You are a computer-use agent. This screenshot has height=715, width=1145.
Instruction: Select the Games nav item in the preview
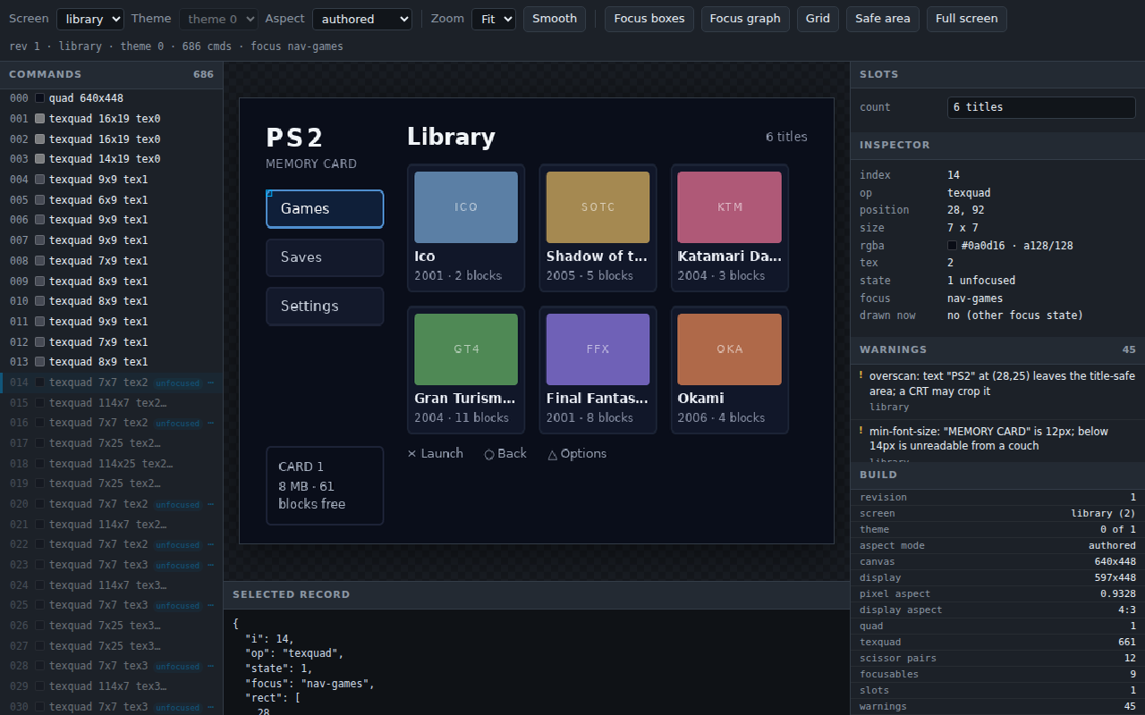325,209
